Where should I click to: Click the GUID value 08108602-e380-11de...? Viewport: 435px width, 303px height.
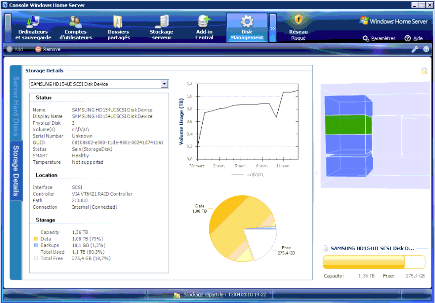[x=117, y=143]
